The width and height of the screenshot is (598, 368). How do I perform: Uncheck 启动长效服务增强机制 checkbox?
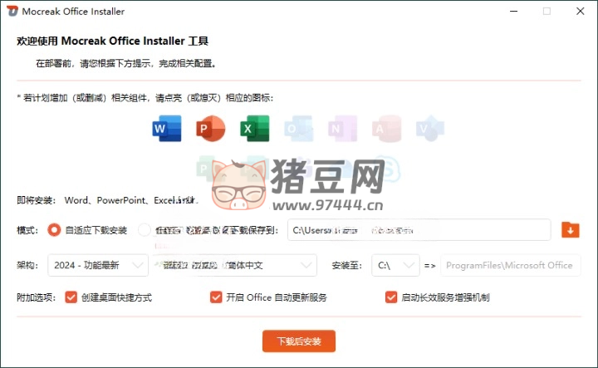click(391, 297)
